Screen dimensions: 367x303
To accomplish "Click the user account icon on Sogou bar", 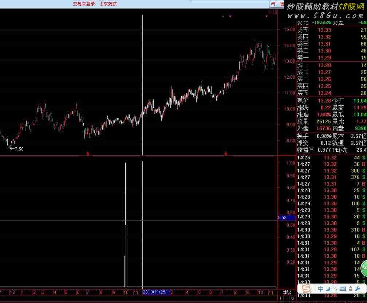I will tap(350, 289).
